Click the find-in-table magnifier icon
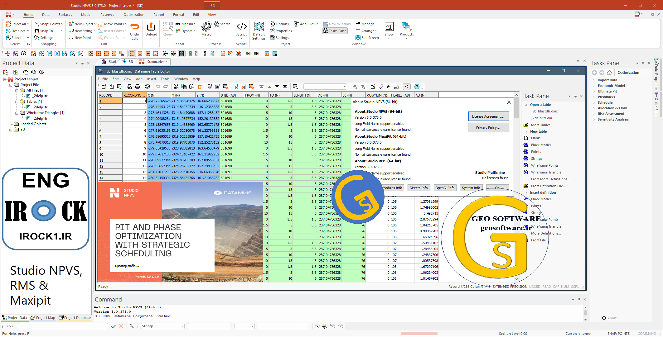The image size is (663, 337). [295, 87]
